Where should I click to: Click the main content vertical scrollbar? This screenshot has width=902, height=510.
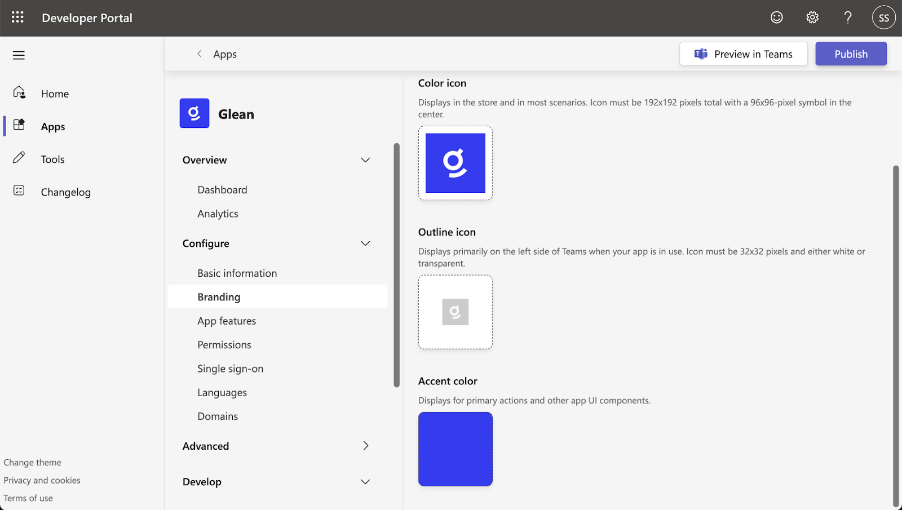[x=896, y=336]
